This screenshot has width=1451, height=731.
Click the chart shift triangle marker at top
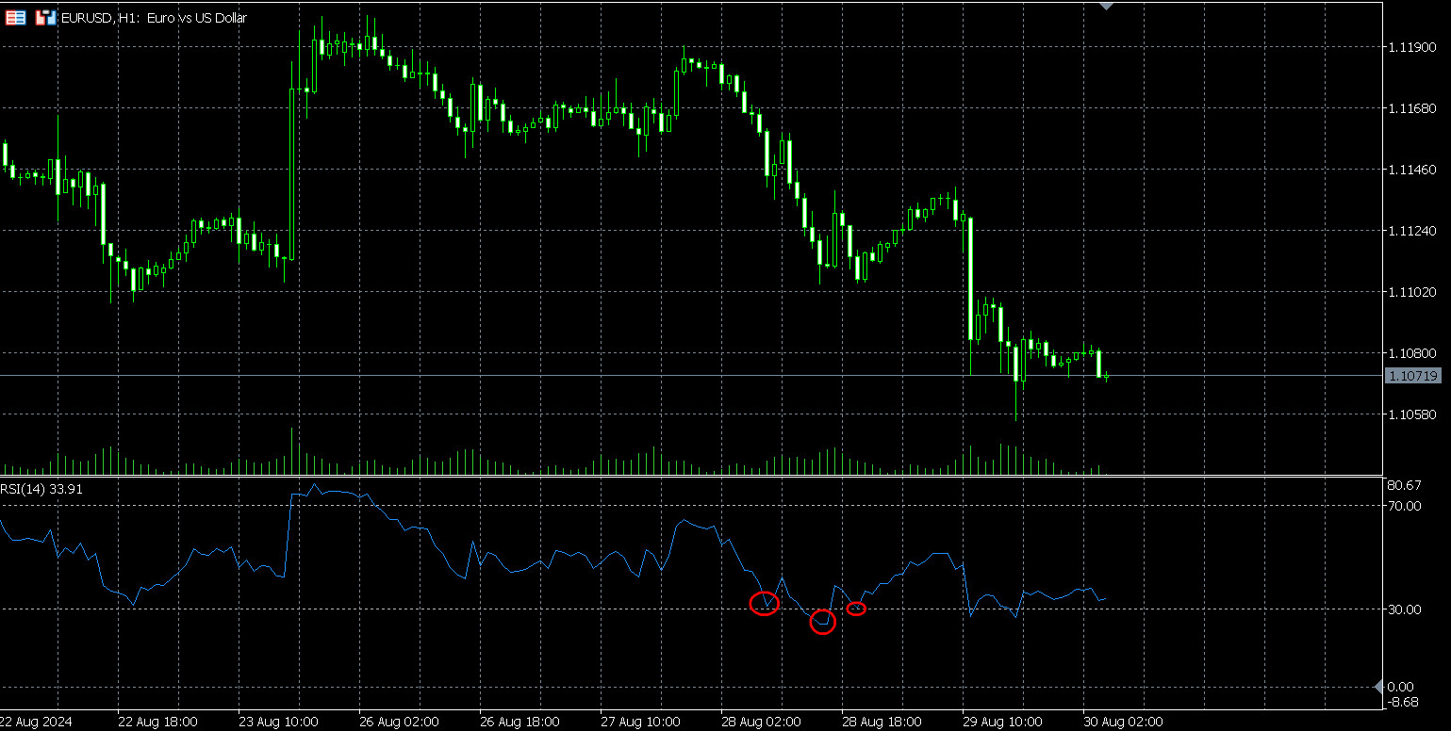[1107, 5]
